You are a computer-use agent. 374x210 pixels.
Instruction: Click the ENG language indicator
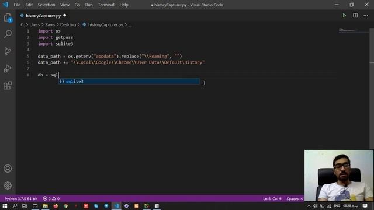(337, 206)
